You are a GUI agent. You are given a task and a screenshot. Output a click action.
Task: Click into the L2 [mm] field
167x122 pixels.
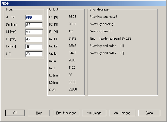tap(34, 39)
